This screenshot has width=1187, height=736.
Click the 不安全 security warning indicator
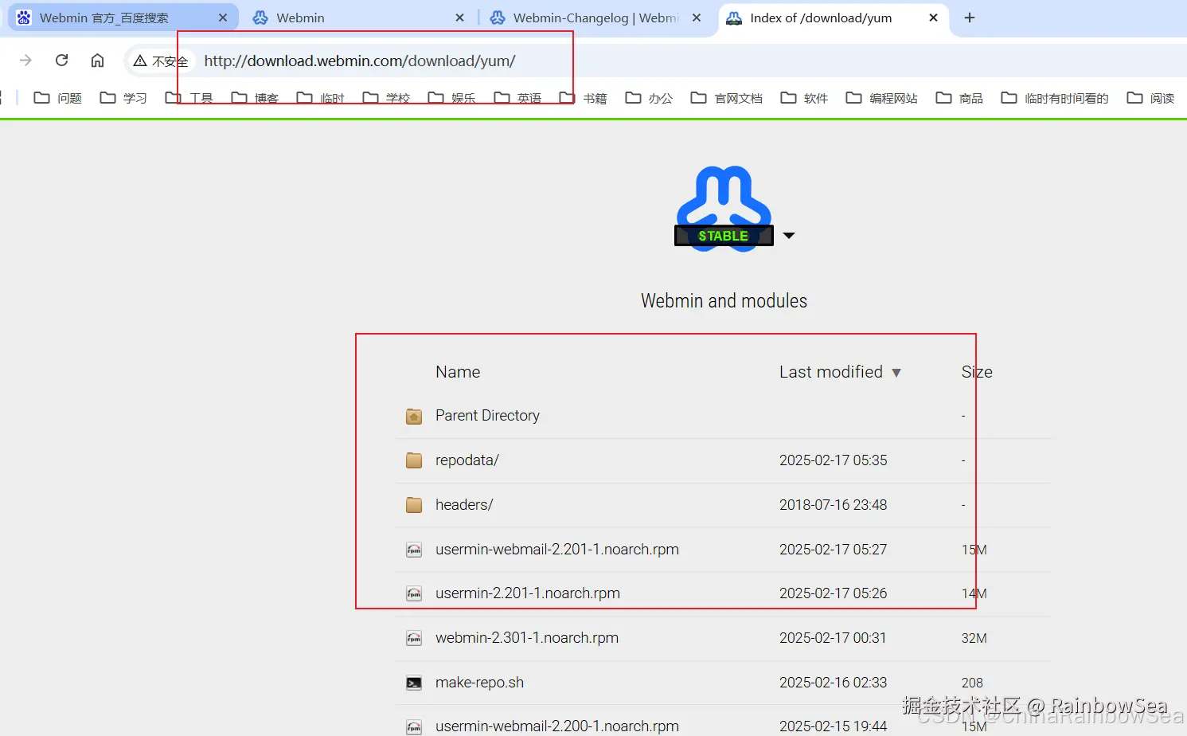[x=160, y=61]
